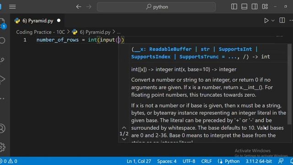
Task: Click 'Coding Practice - 10C' breadcrumb
Action: 41,32
